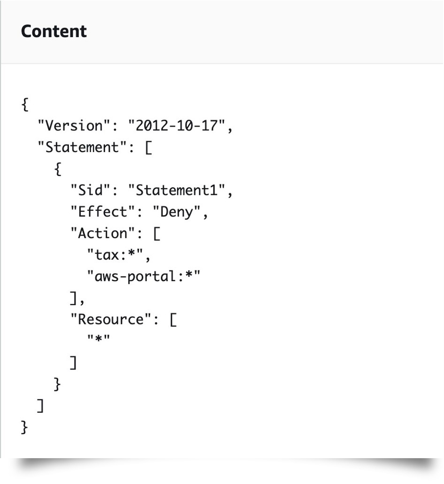Click the "Deny" effect value

(177, 212)
